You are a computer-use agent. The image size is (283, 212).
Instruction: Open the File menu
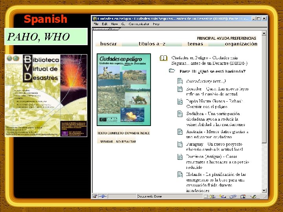[96, 24]
